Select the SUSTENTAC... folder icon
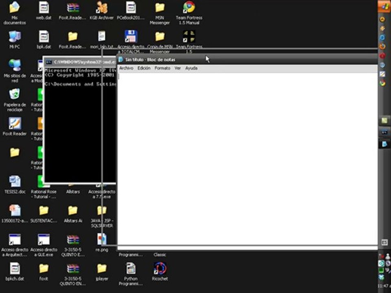The height and width of the screenshot is (293, 391). 44,214
